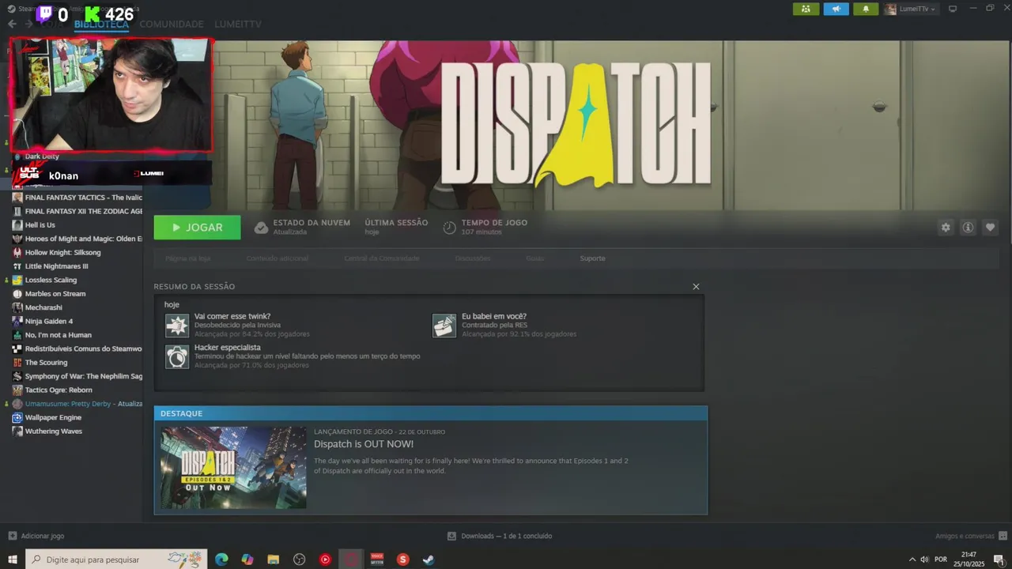1012x569 pixels.
Task: Select Symphony of War: The Nephilim Saga
Action: (x=77, y=376)
